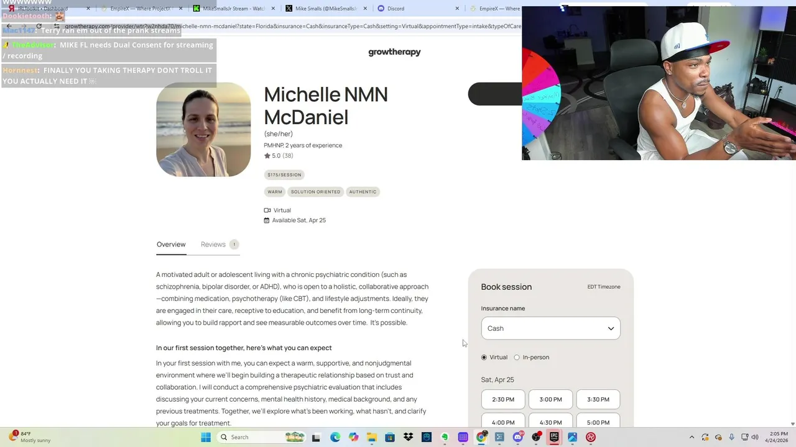Open Michelle McDaniel's profile photo
This screenshot has width=796, height=447.
203,130
